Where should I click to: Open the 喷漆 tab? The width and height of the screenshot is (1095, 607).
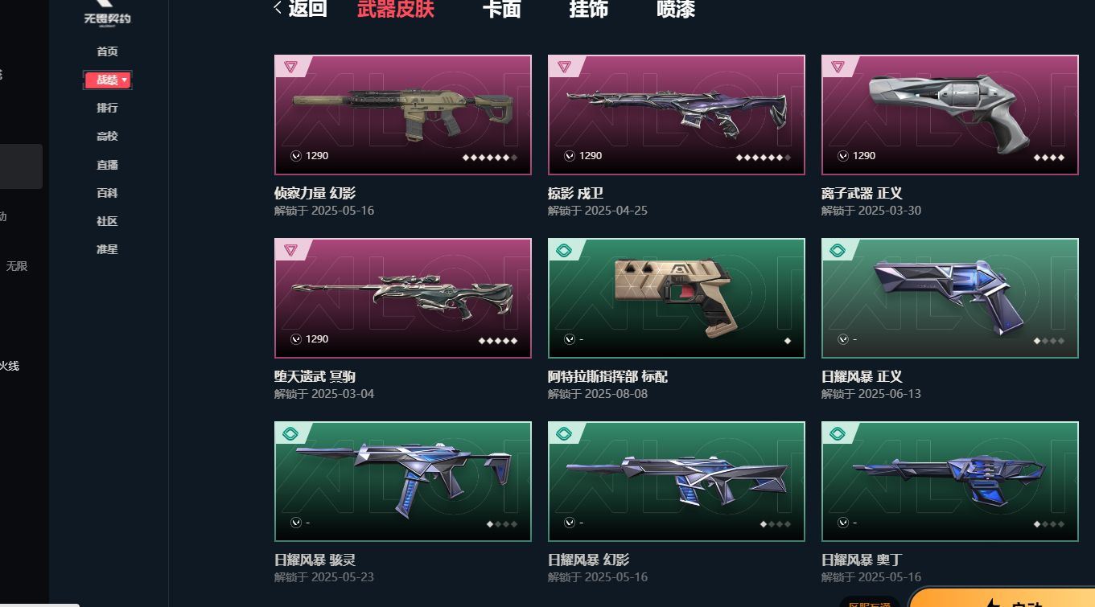(x=676, y=9)
